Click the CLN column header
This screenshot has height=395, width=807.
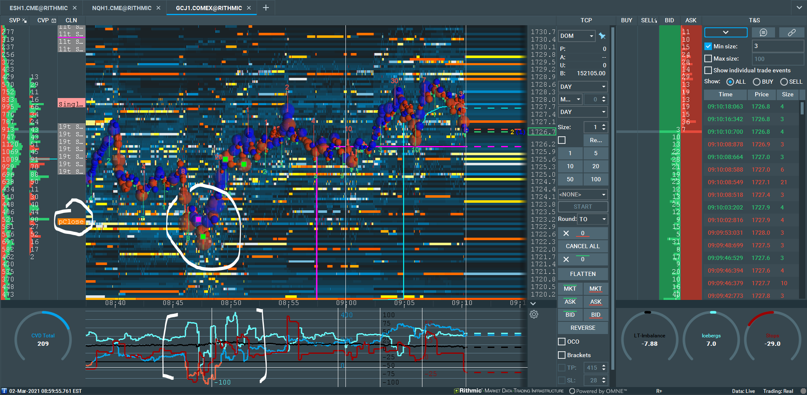[x=71, y=20]
